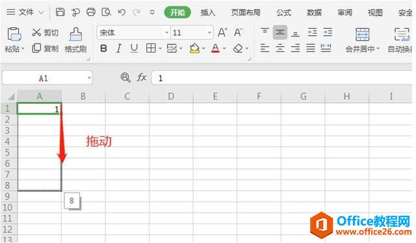Image resolution: width=416 pixels, height=243 pixels.
Task: Select row 10 header
Action: tap(7, 207)
